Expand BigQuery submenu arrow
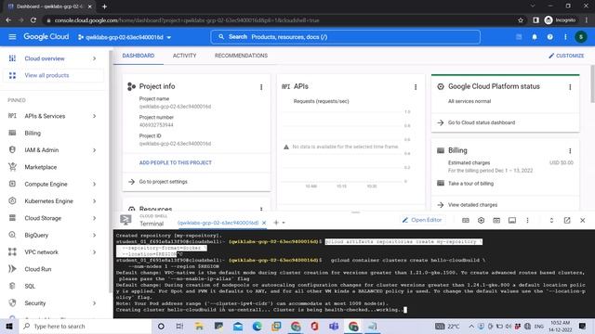Image resolution: width=595 pixels, height=334 pixels. (x=95, y=235)
